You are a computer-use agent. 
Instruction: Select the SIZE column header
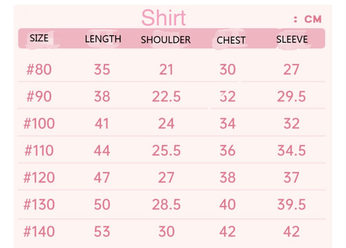[39, 38]
